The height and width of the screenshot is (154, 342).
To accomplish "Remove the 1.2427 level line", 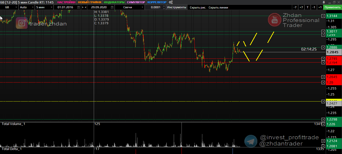I will click(x=323, y=101).
